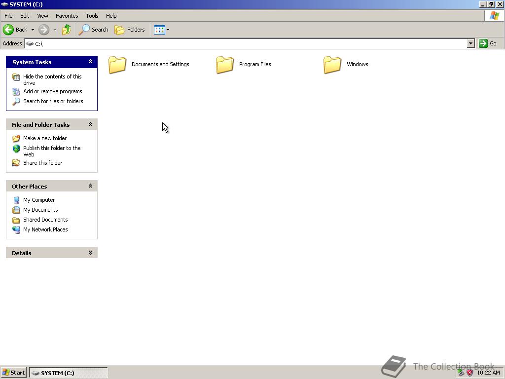Open the Forward history dropdown arrow
Image resolution: width=505 pixels, height=379 pixels.
[55, 30]
